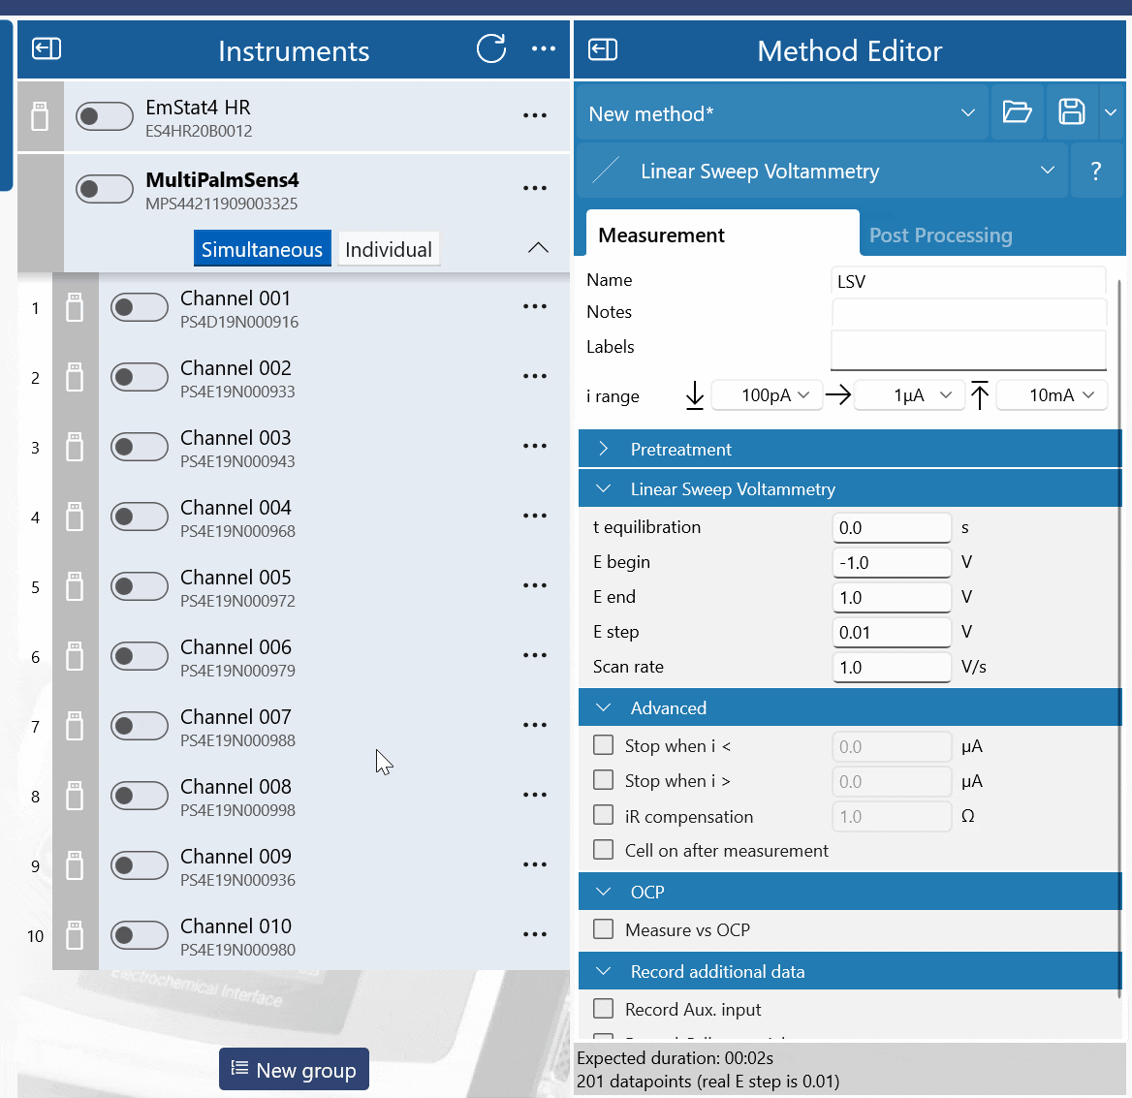The width and height of the screenshot is (1132, 1098).
Task: Open Channel 008 options menu
Action: click(534, 795)
